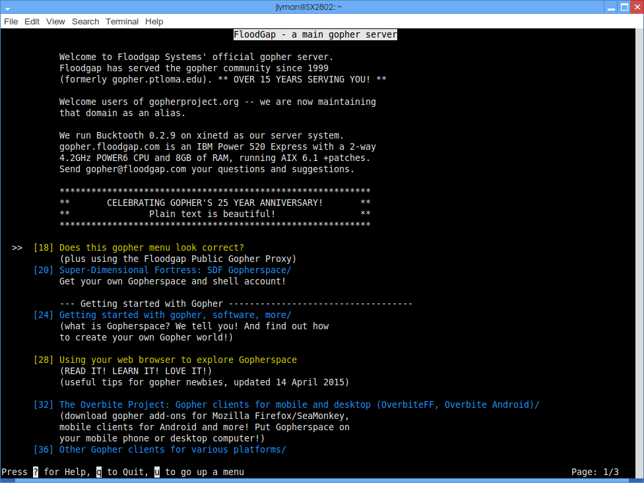The image size is (644, 483).
Task: Open the Help menu
Action: [x=154, y=21]
